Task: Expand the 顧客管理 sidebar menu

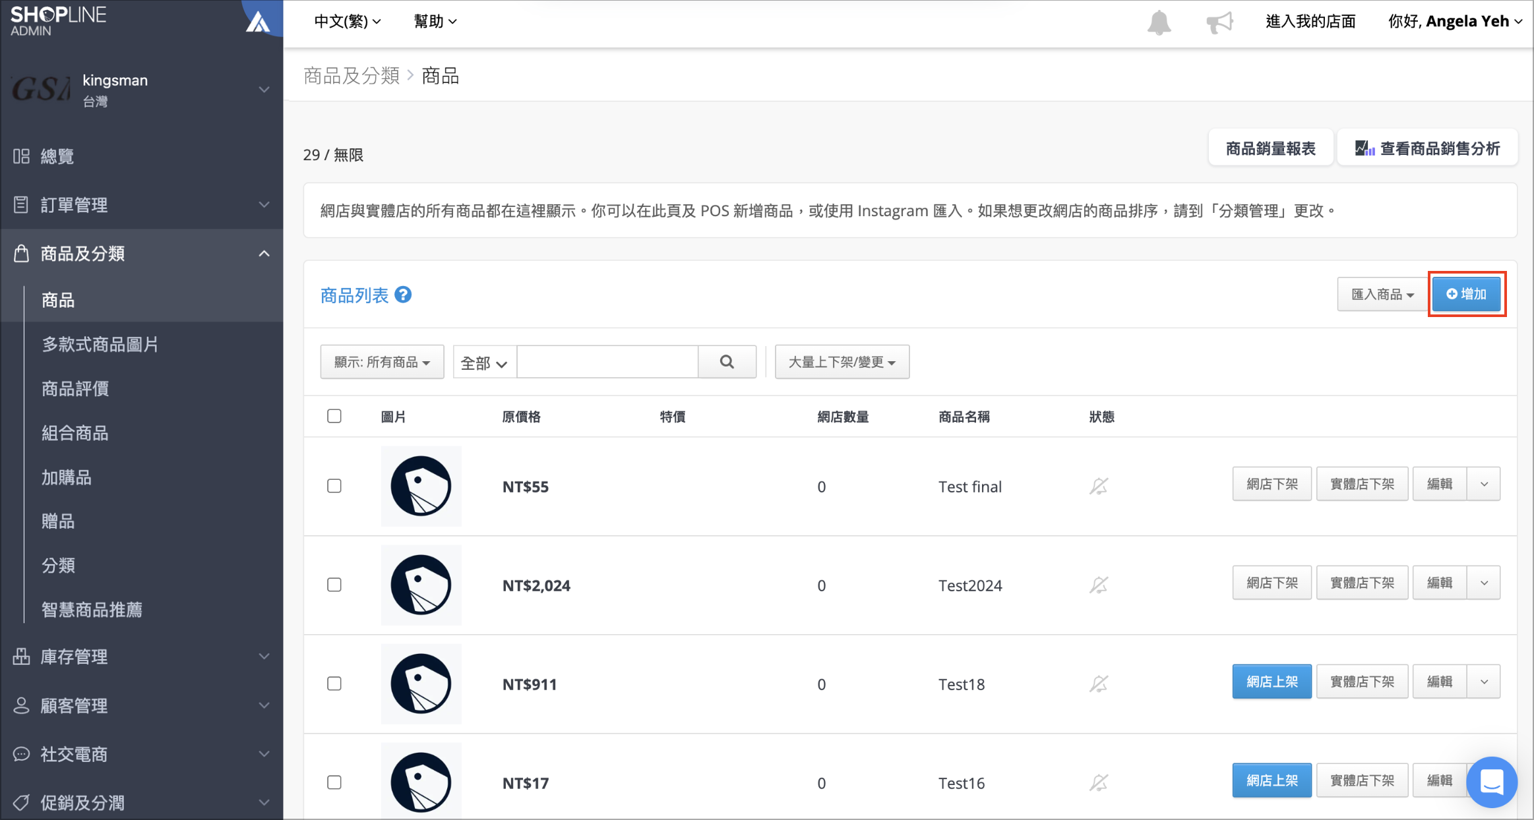Action: pyautogui.click(x=142, y=705)
